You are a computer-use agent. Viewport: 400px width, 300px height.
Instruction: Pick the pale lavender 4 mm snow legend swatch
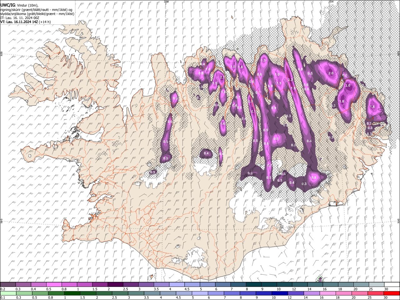177,284
